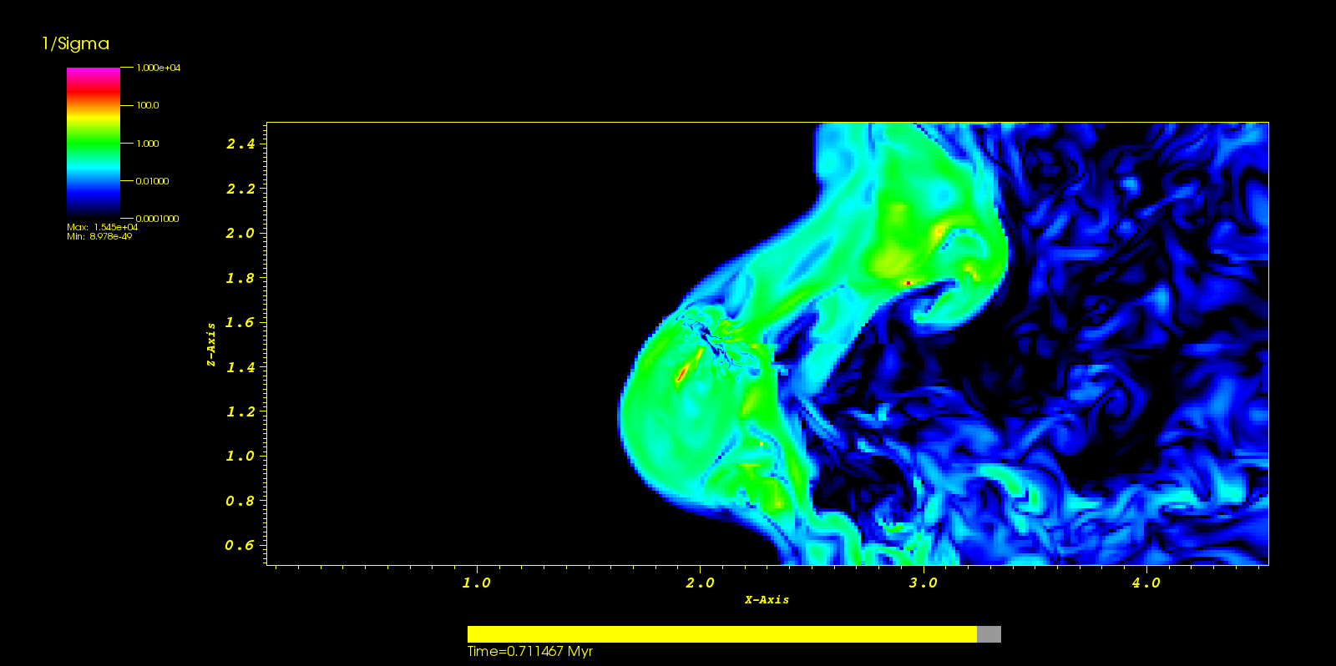This screenshot has height=666, width=1336.
Task: Click the gray unfilled end of the time bar
Action: coord(989,634)
